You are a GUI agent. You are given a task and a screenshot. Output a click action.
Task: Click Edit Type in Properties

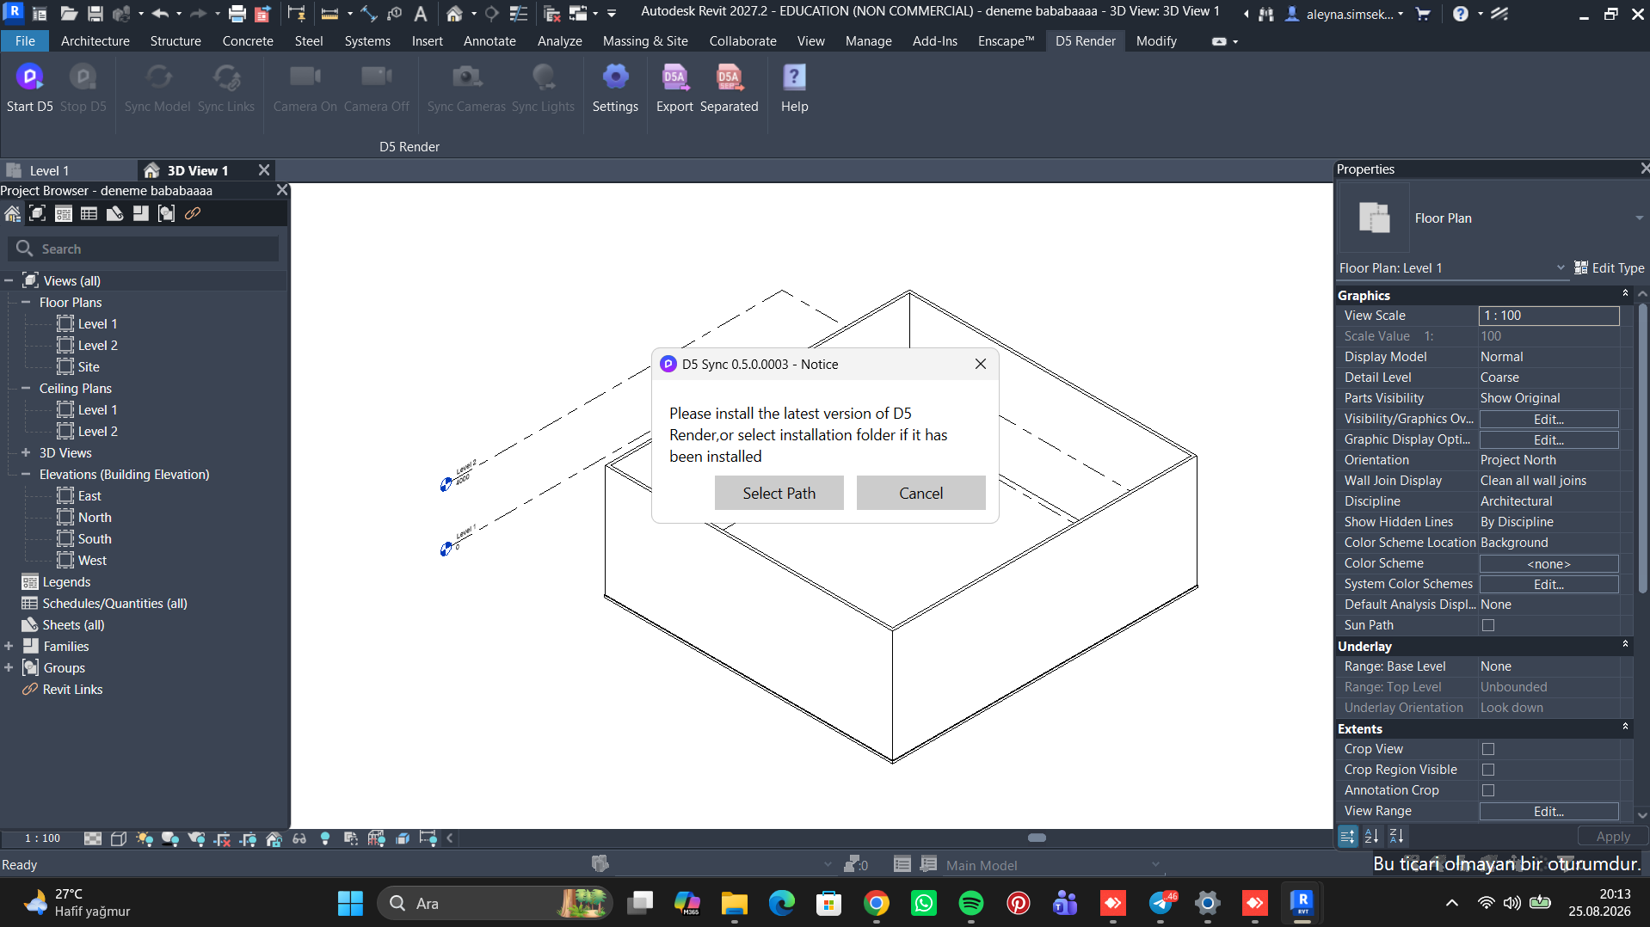(x=1610, y=268)
